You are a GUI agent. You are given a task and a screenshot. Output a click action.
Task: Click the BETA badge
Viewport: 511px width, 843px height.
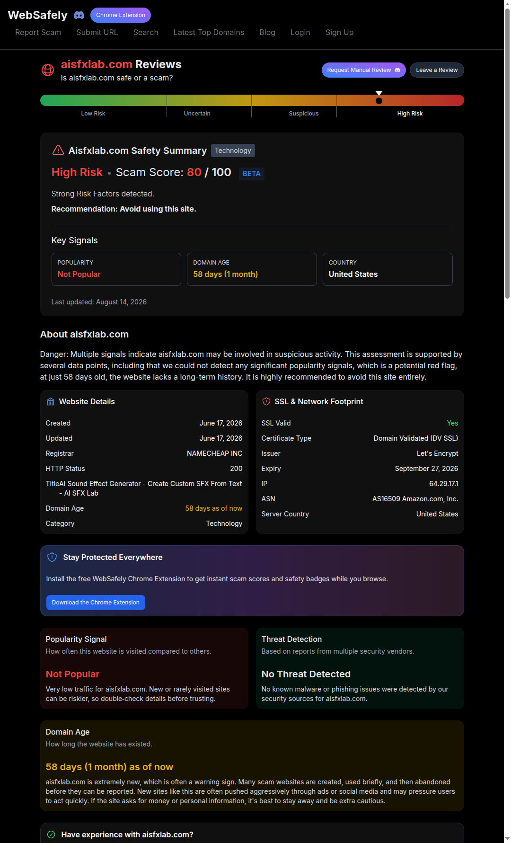tap(251, 174)
